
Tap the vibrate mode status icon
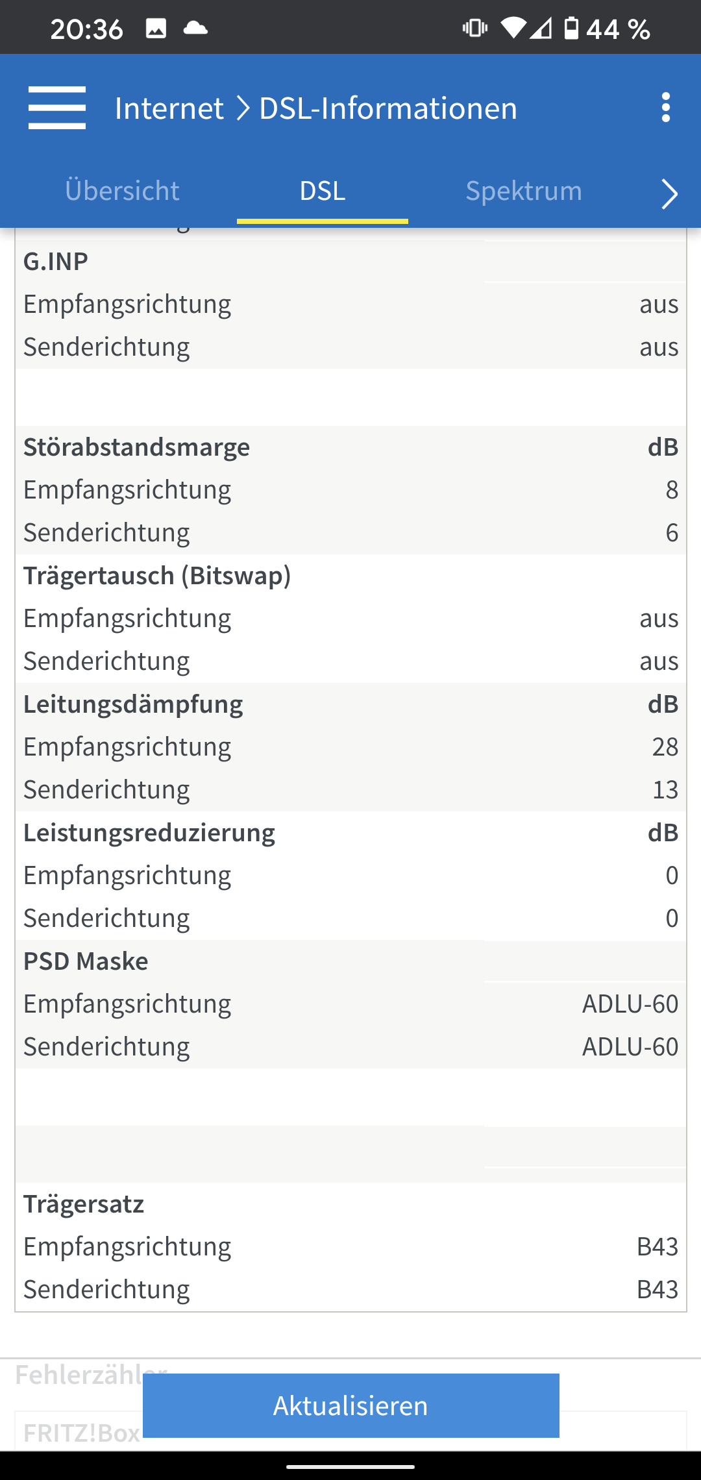474,29
